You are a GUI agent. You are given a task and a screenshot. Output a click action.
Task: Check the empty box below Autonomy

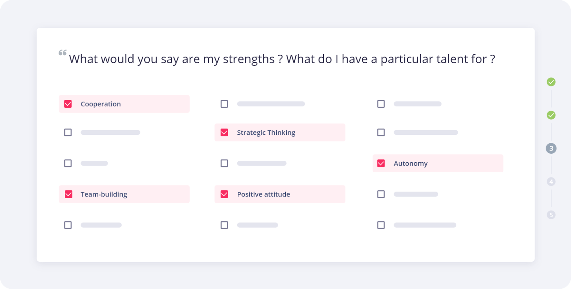(x=381, y=194)
